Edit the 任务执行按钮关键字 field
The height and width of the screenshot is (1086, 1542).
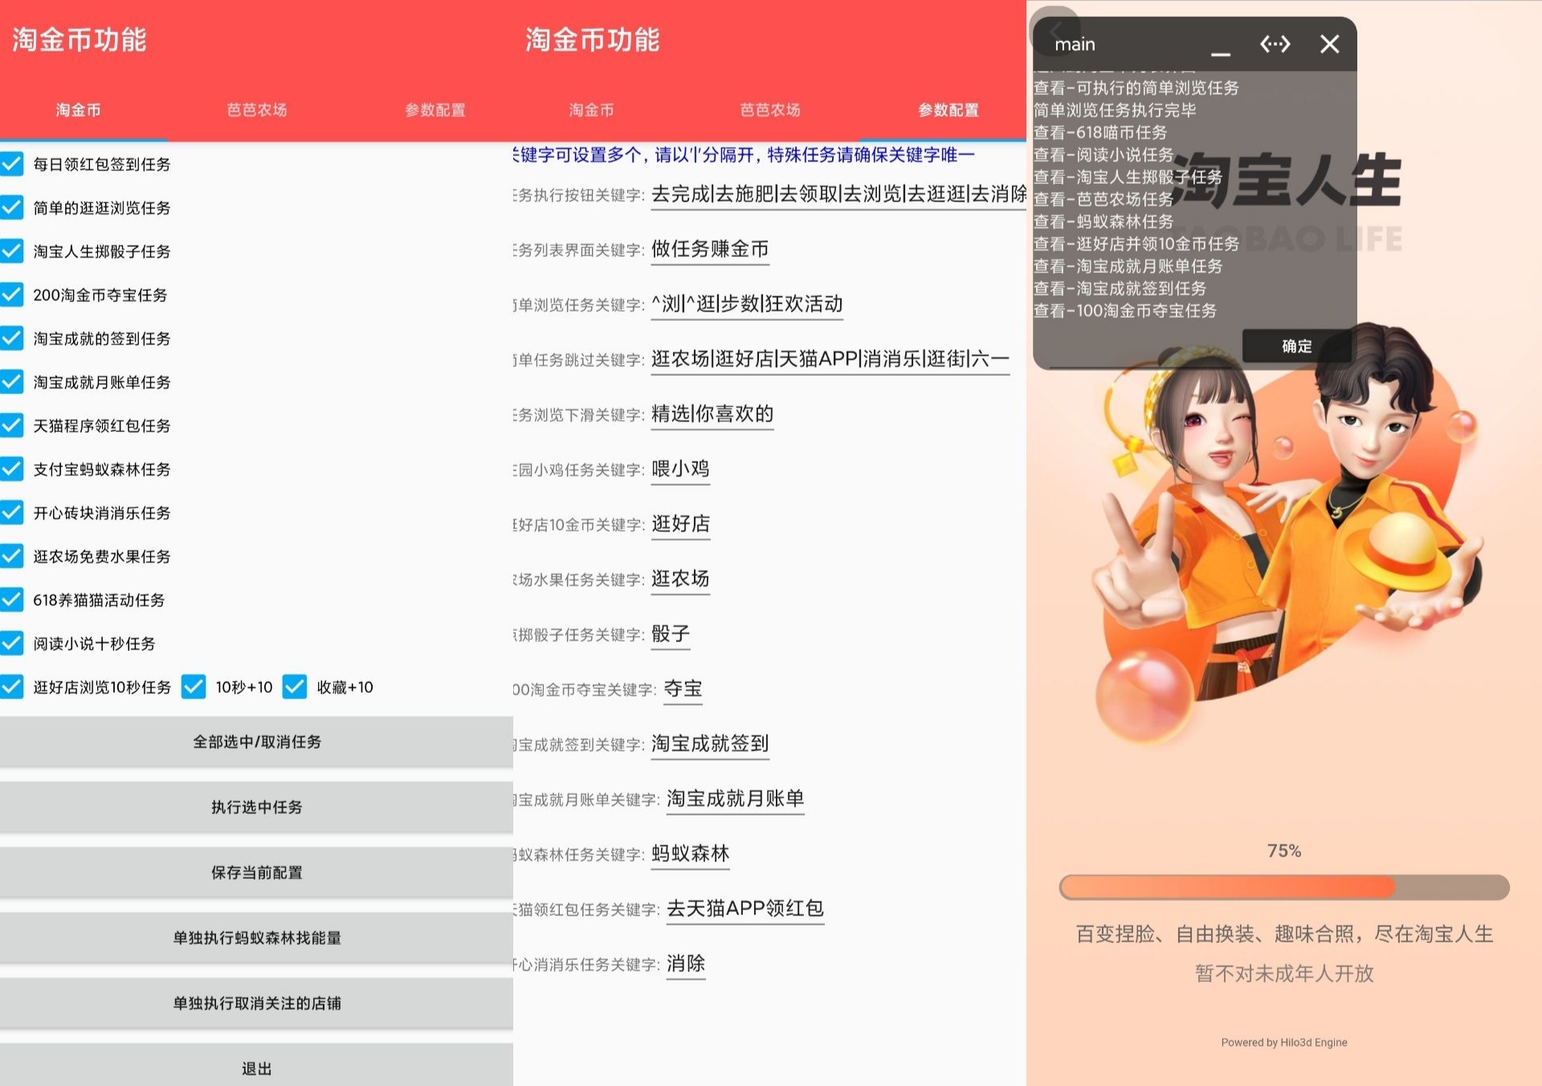tap(838, 194)
